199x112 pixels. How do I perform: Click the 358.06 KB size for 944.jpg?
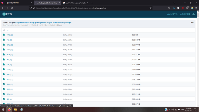[x=136, y=84]
